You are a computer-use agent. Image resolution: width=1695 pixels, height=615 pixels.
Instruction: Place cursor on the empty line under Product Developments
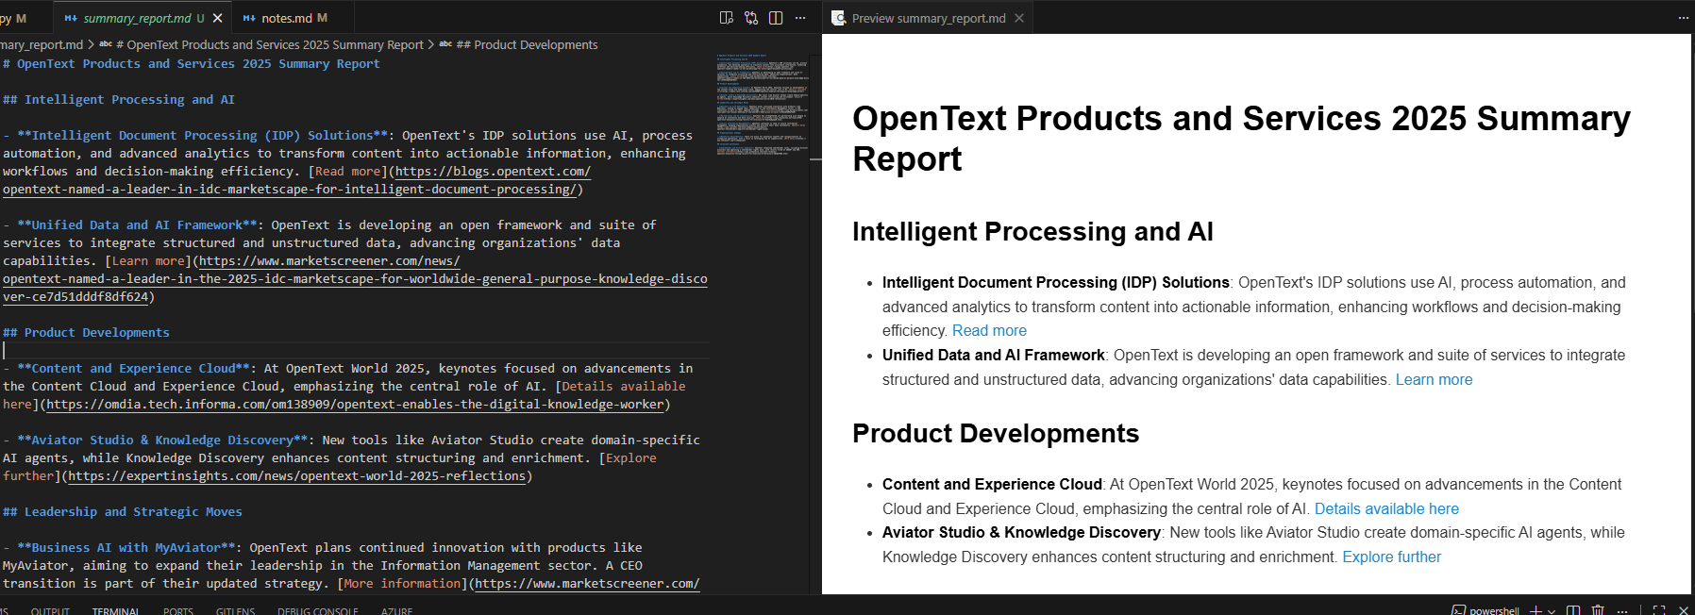click(354, 351)
